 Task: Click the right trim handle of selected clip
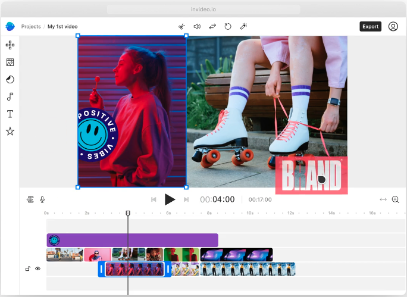click(168, 269)
